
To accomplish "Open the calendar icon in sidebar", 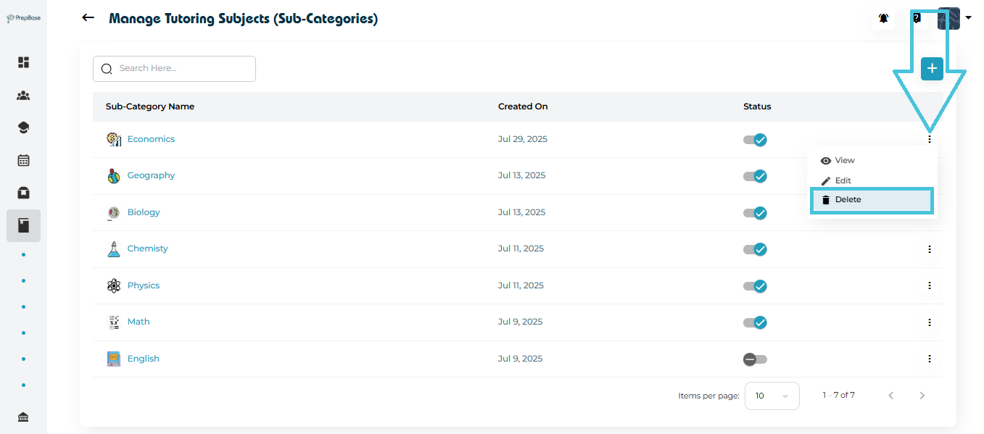I will (23, 160).
